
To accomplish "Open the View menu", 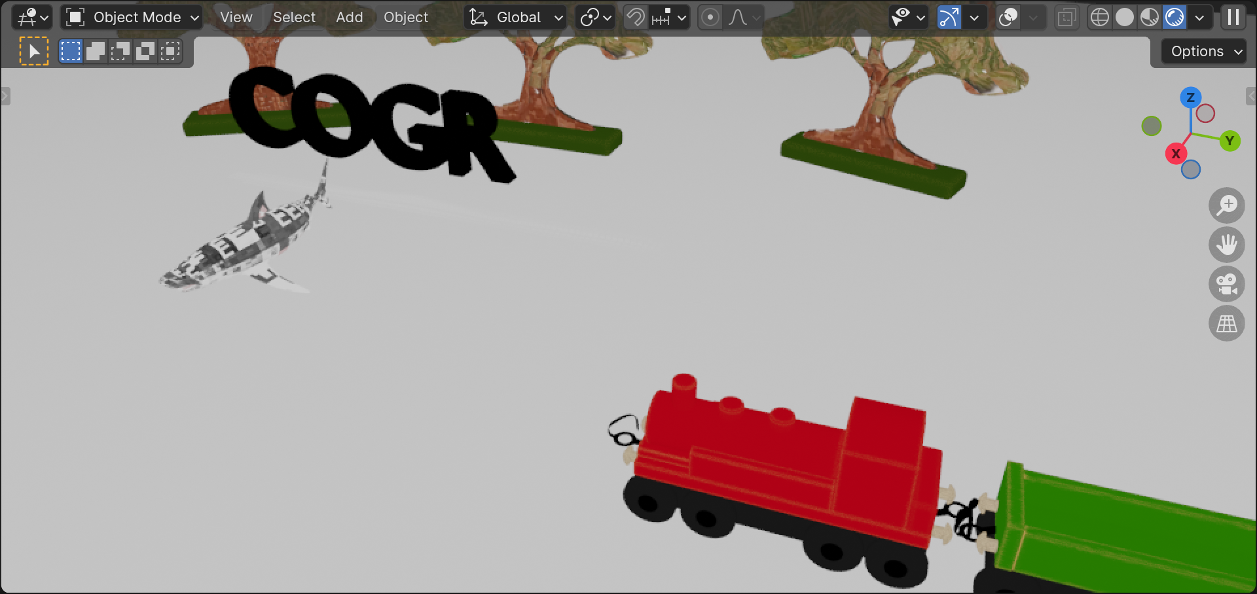I will point(236,18).
